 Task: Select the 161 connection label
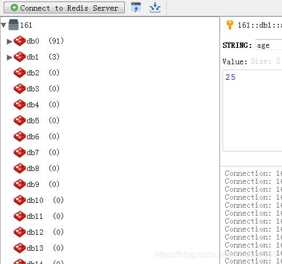(x=26, y=25)
